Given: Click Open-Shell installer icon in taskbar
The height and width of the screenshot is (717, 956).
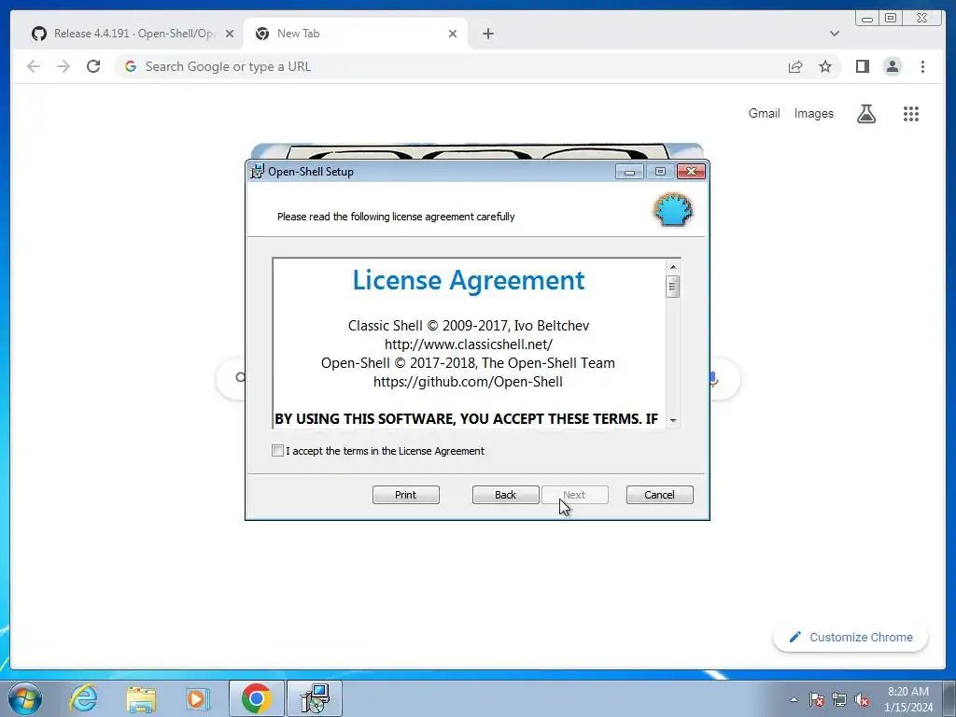Looking at the screenshot, I should tap(315, 698).
